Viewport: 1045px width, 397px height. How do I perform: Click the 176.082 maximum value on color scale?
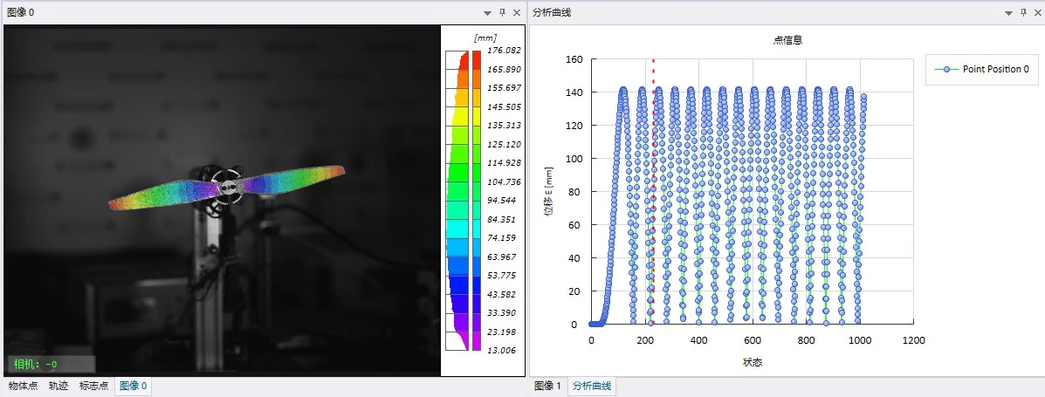click(x=505, y=51)
